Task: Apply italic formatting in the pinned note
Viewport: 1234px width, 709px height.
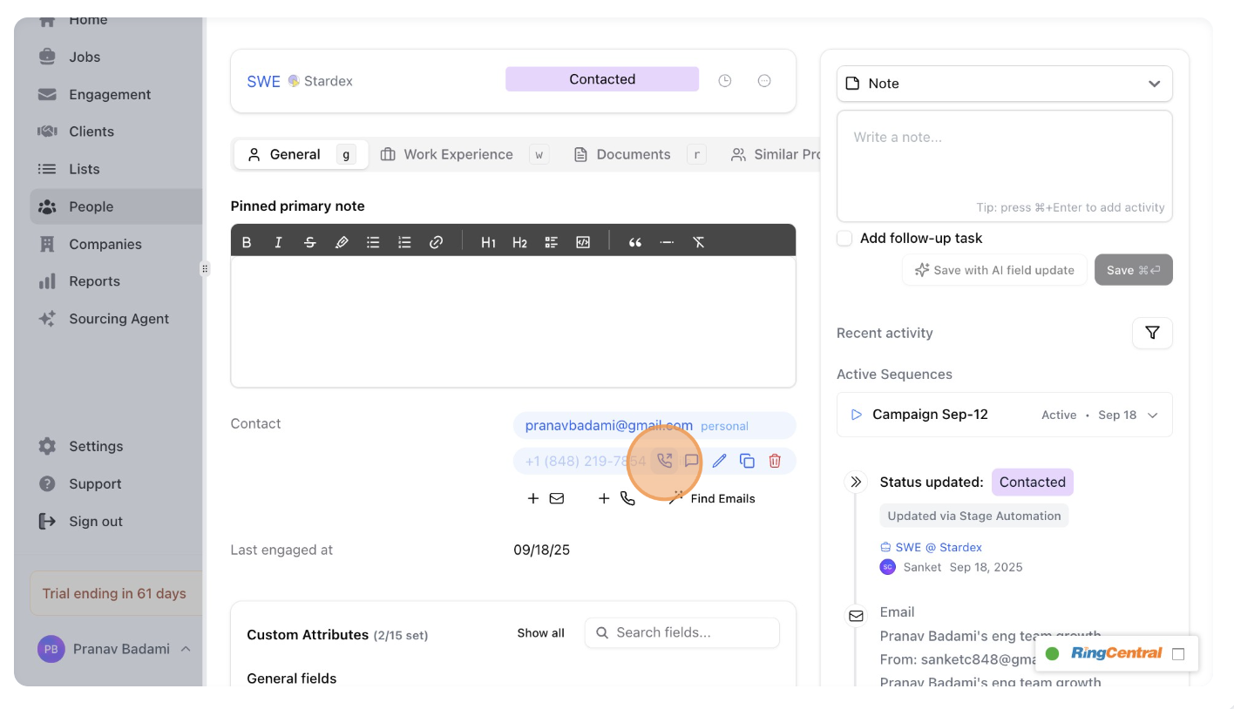Action: [x=278, y=242]
